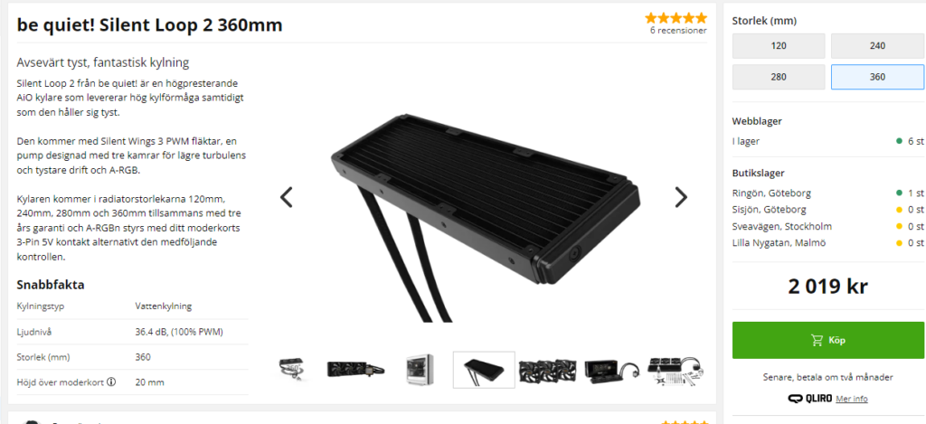Screen dimensions: 926x424
Task: Advance to next product image with right chevron
Action: click(681, 197)
